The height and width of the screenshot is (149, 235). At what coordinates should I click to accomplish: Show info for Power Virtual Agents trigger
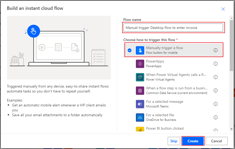(x=216, y=77)
